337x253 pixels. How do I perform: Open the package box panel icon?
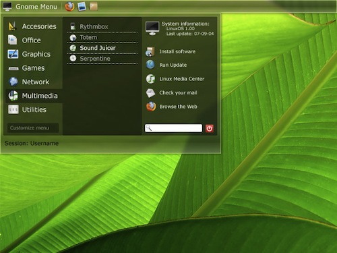click(94, 6)
